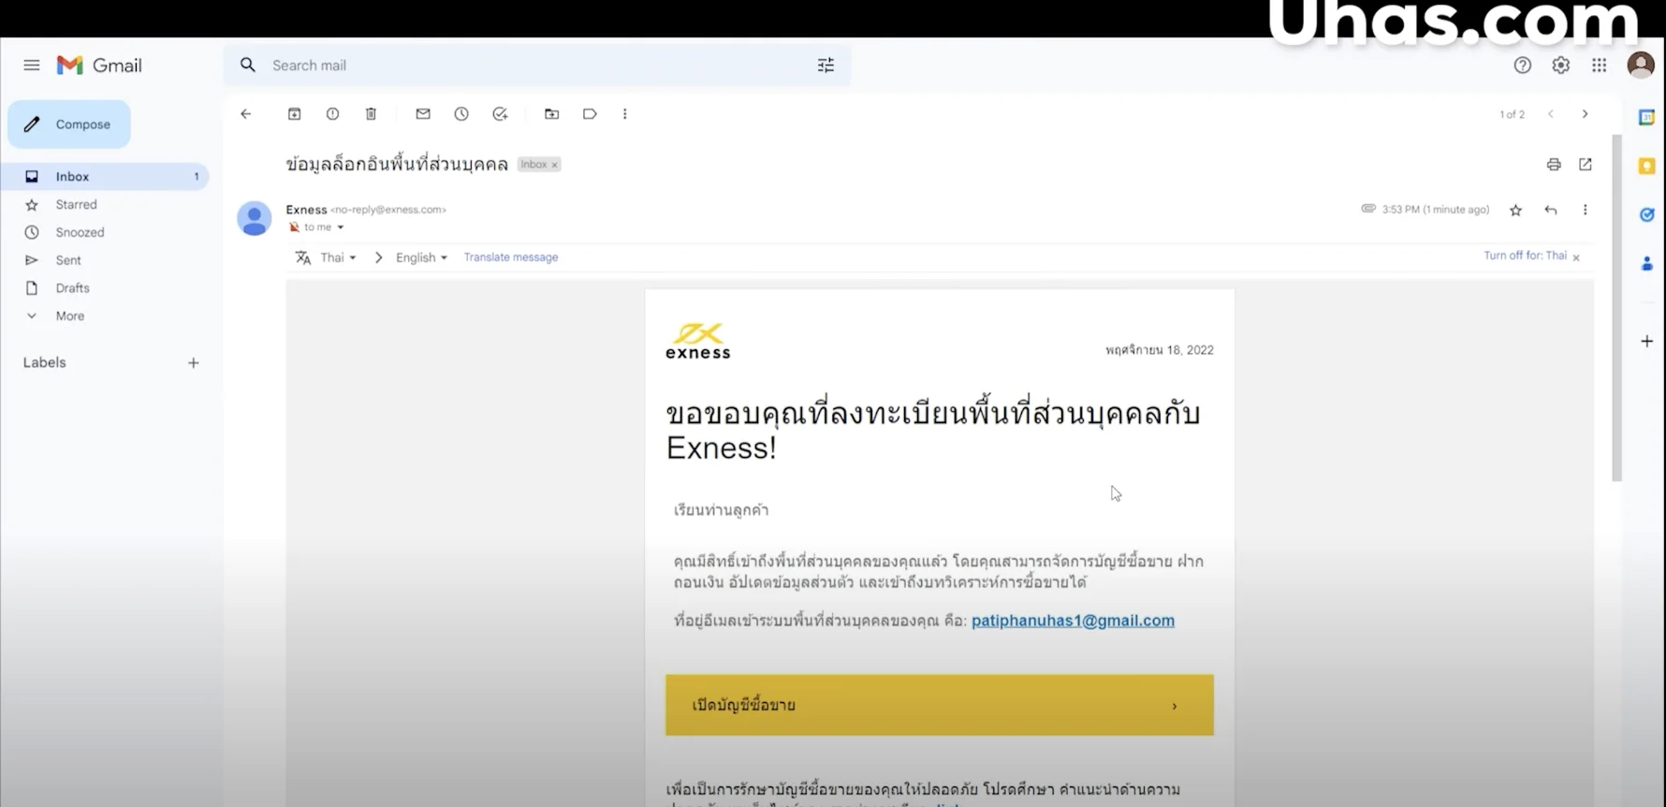This screenshot has height=807, width=1666.
Task: Reply to the Exness email
Action: (x=1551, y=211)
